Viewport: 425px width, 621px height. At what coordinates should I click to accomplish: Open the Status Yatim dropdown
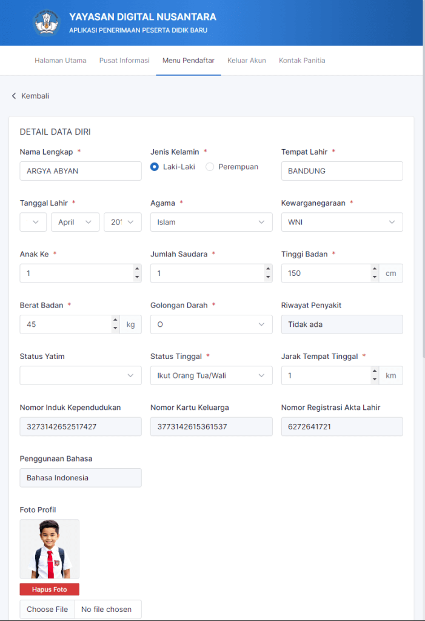[81, 375]
